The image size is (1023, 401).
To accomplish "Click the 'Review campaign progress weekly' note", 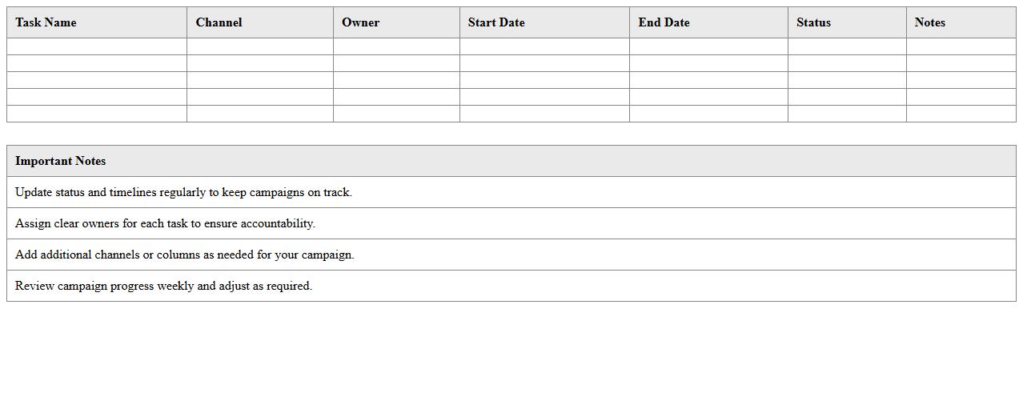I will click(x=163, y=286).
